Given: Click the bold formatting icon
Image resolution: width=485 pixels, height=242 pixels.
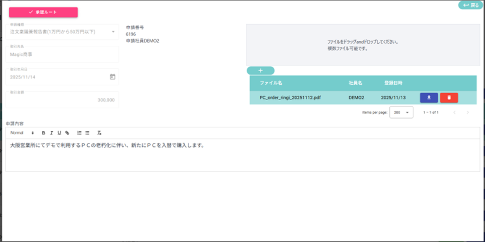Looking at the screenshot, I should pyautogui.click(x=44, y=133).
